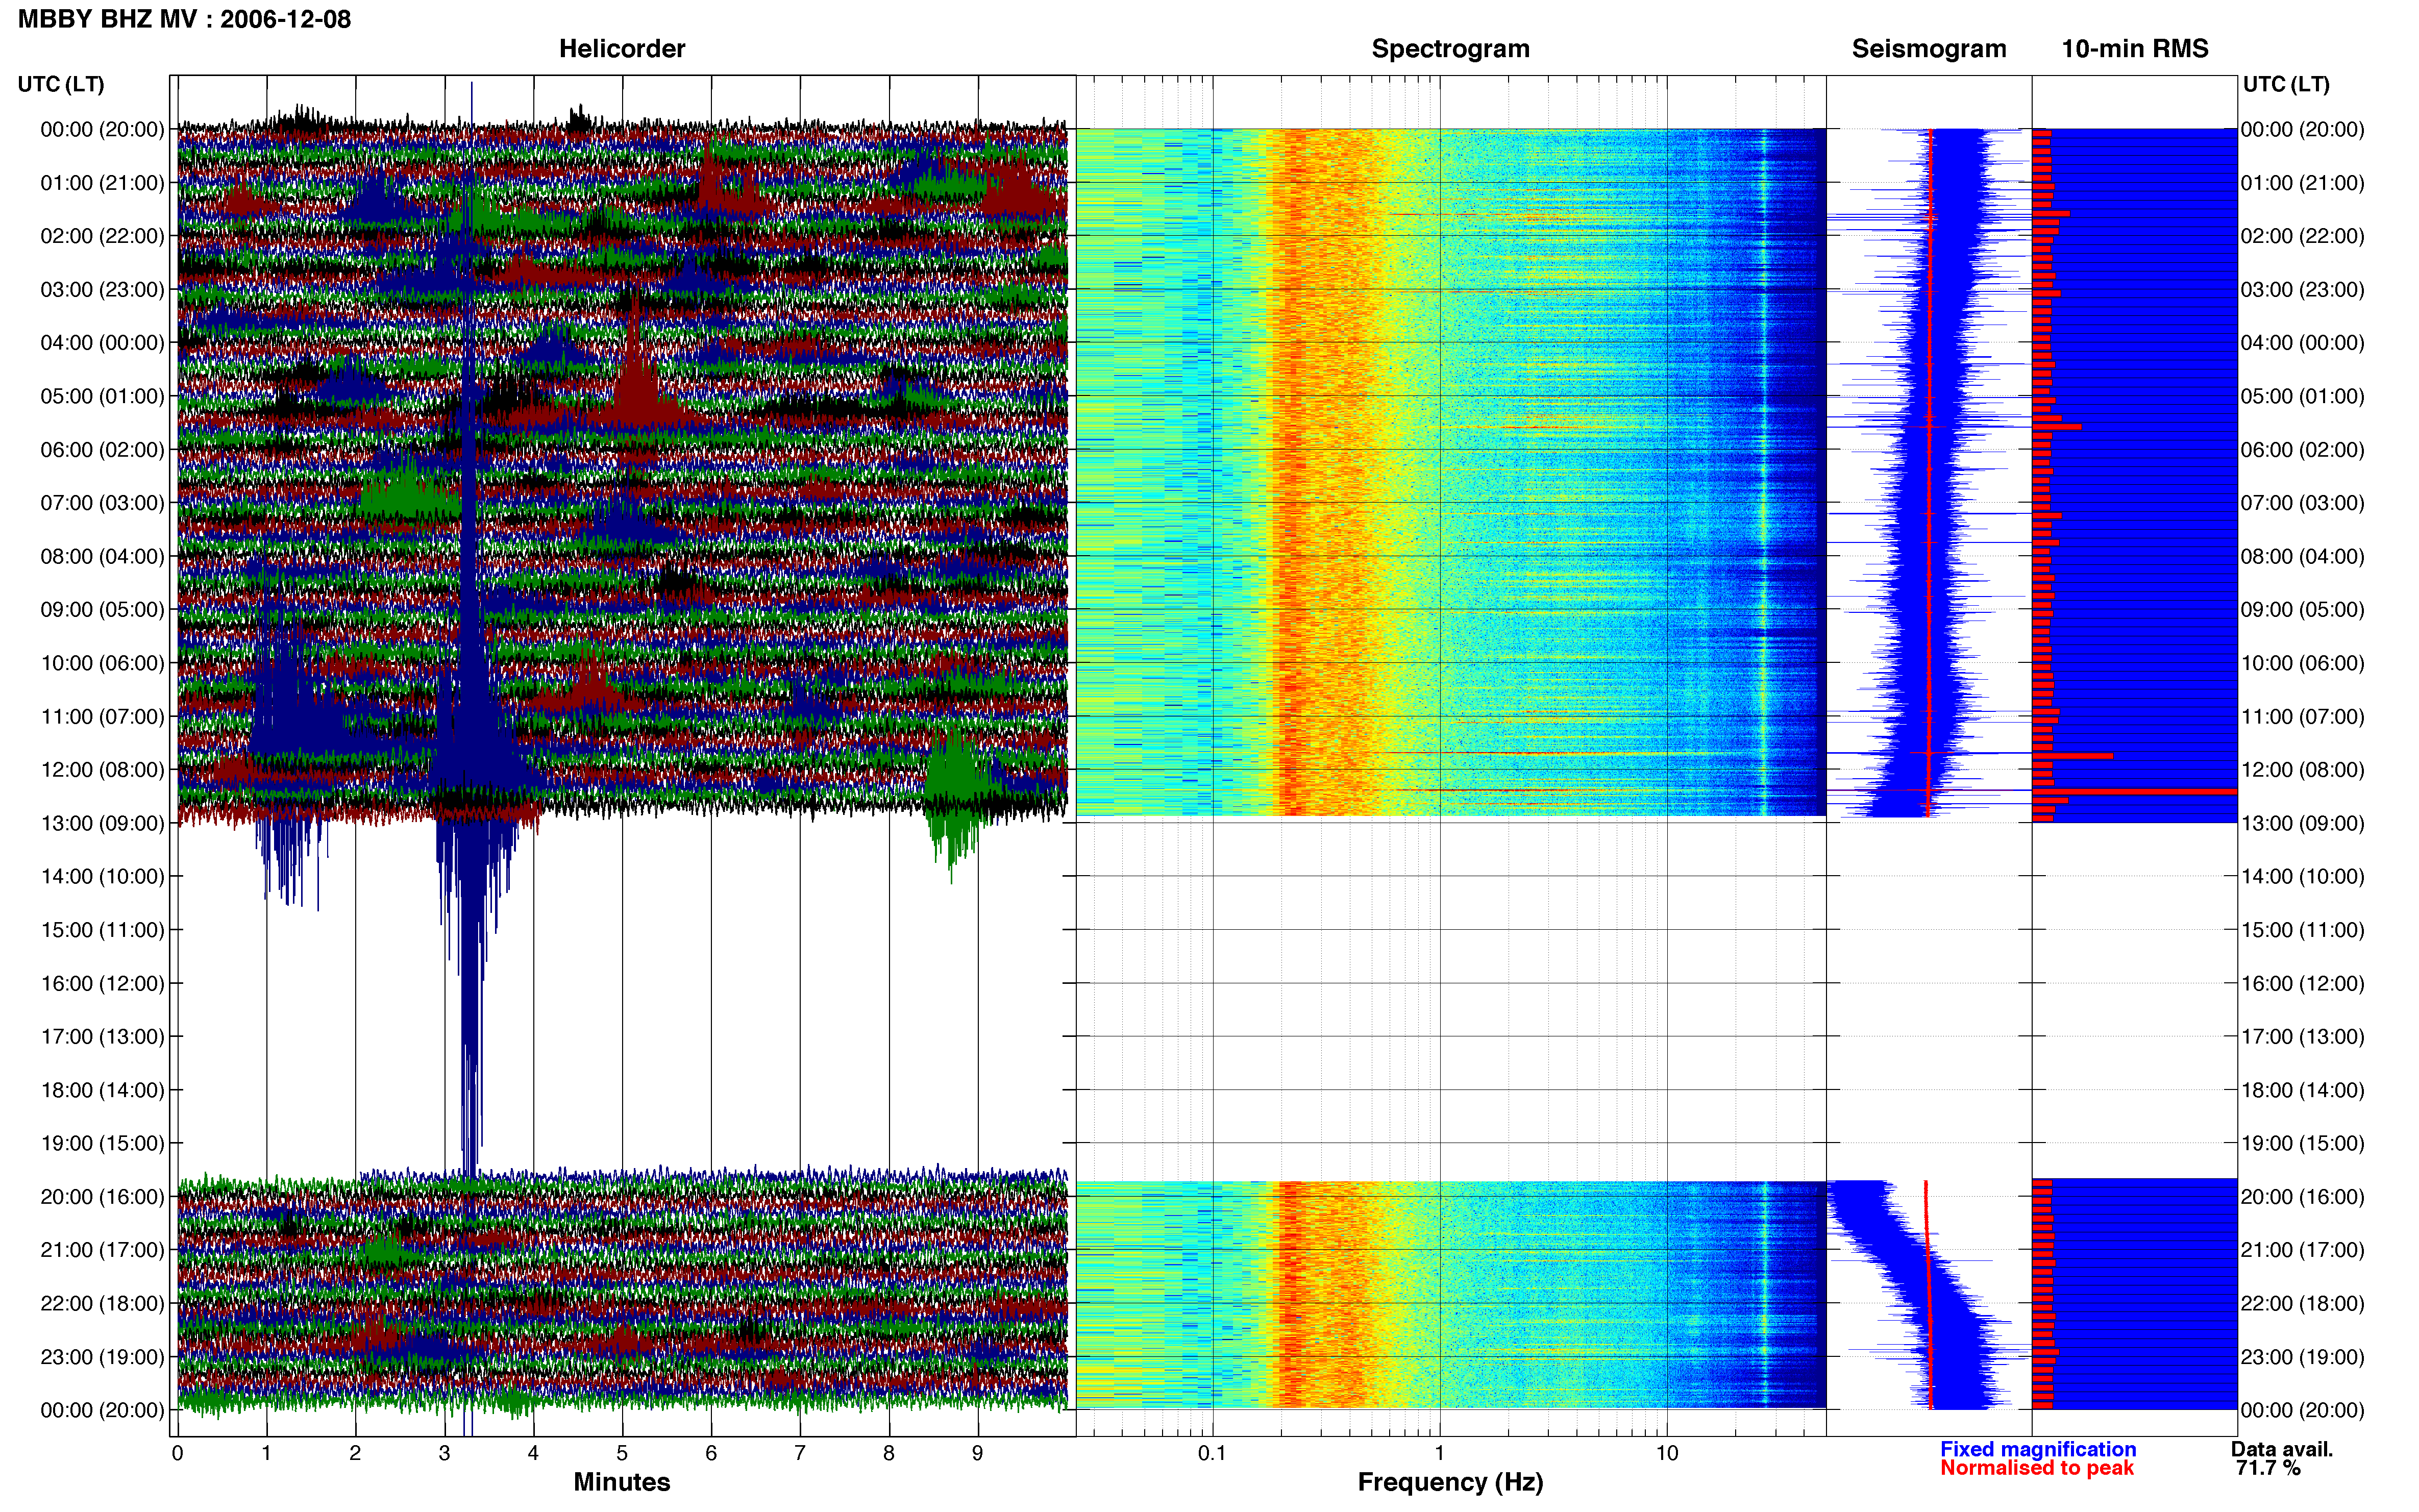
Task: Click left time label '19:00 (15:00)'
Action: [x=102, y=1143]
